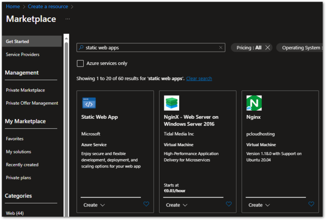Open the Operating System filter pill
The width and height of the screenshot is (326, 220).
(x=301, y=48)
